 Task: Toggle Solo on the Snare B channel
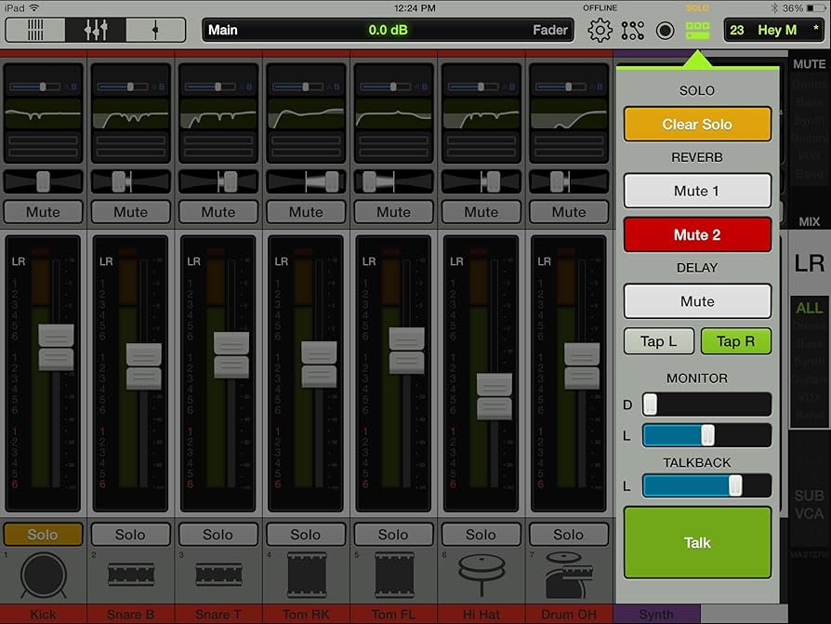(x=130, y=535)
